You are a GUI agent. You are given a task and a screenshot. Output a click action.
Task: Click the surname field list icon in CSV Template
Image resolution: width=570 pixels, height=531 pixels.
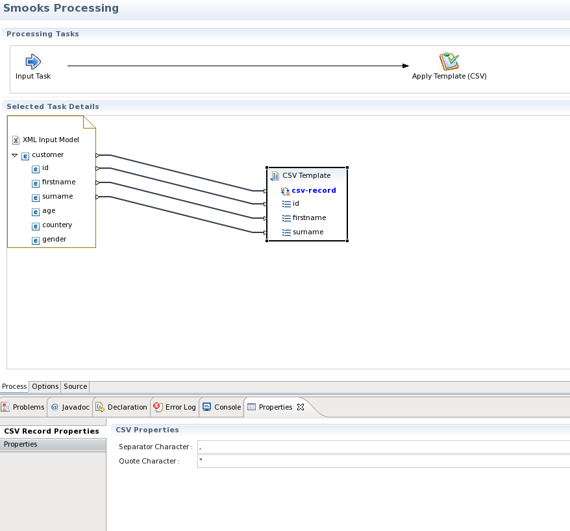click(x=286, y=232)
